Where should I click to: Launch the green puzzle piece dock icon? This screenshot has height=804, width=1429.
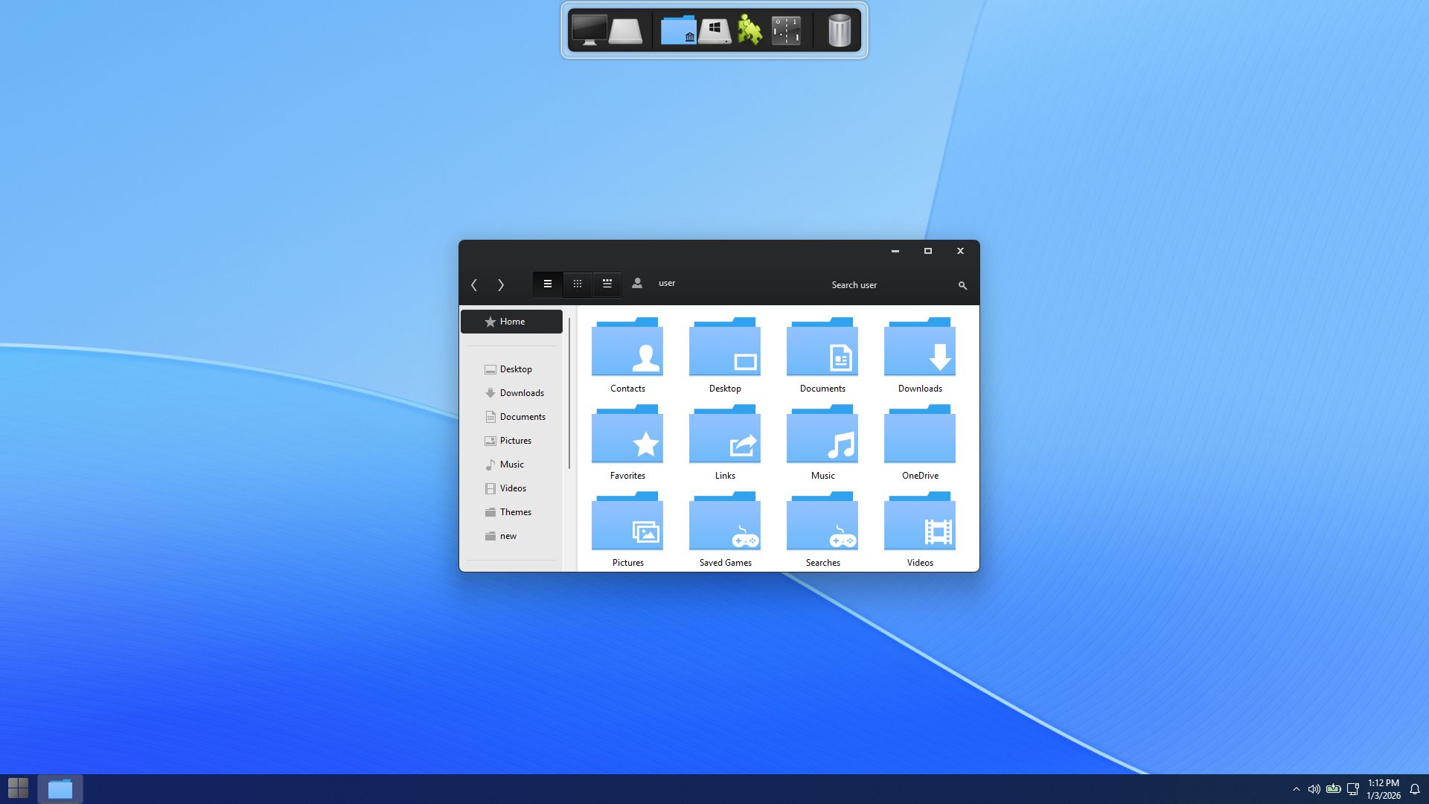(749, 31)
